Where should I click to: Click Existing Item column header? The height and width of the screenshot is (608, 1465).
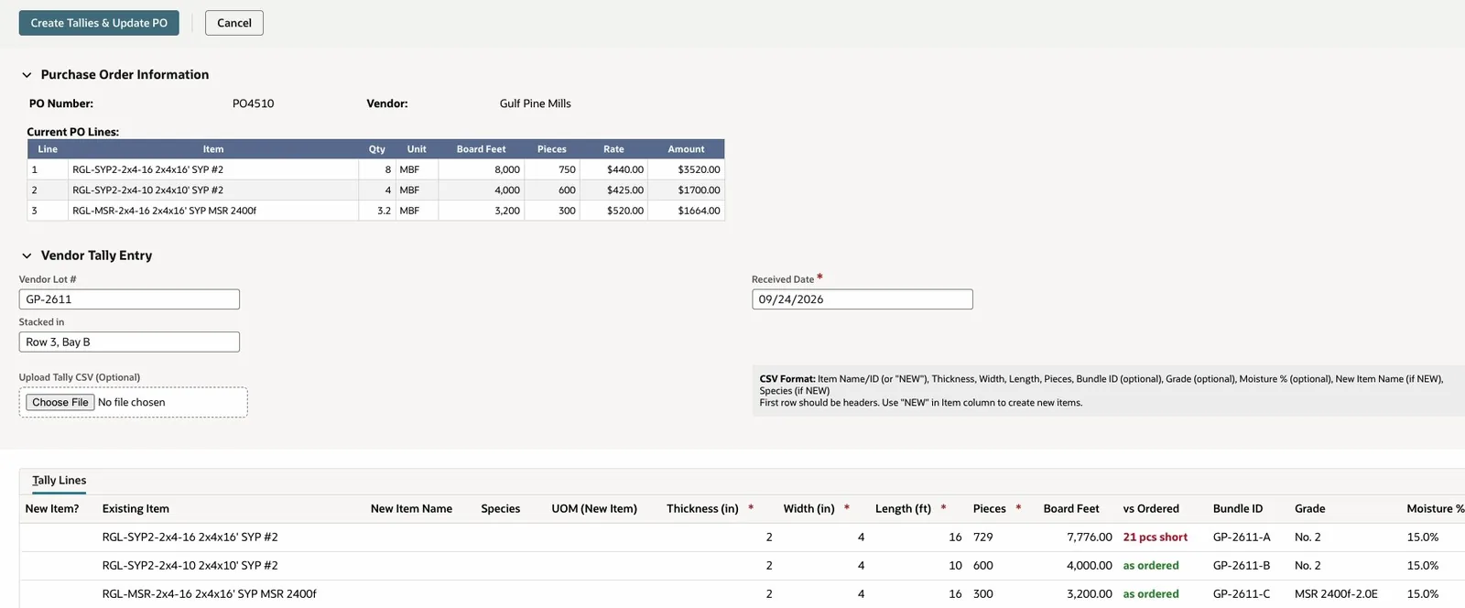tap(136, 509)
